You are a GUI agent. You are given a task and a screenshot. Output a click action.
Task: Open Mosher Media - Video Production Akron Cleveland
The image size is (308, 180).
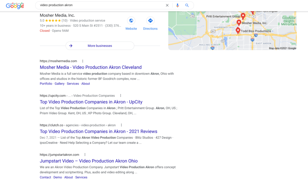[91, 67]
